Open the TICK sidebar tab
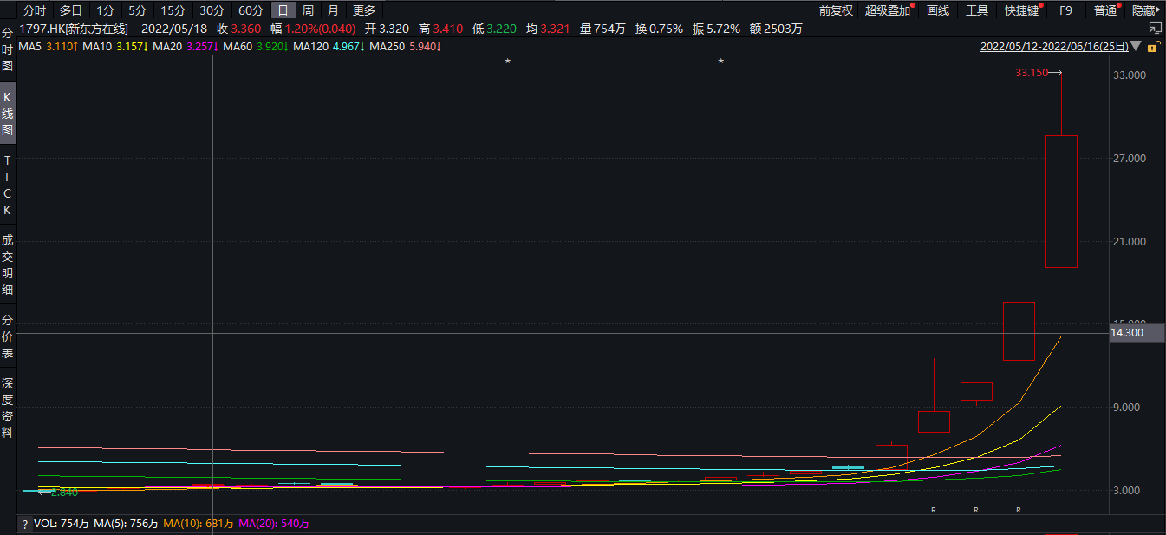This screenshot has width=1166, height=535. coord(8,186)
